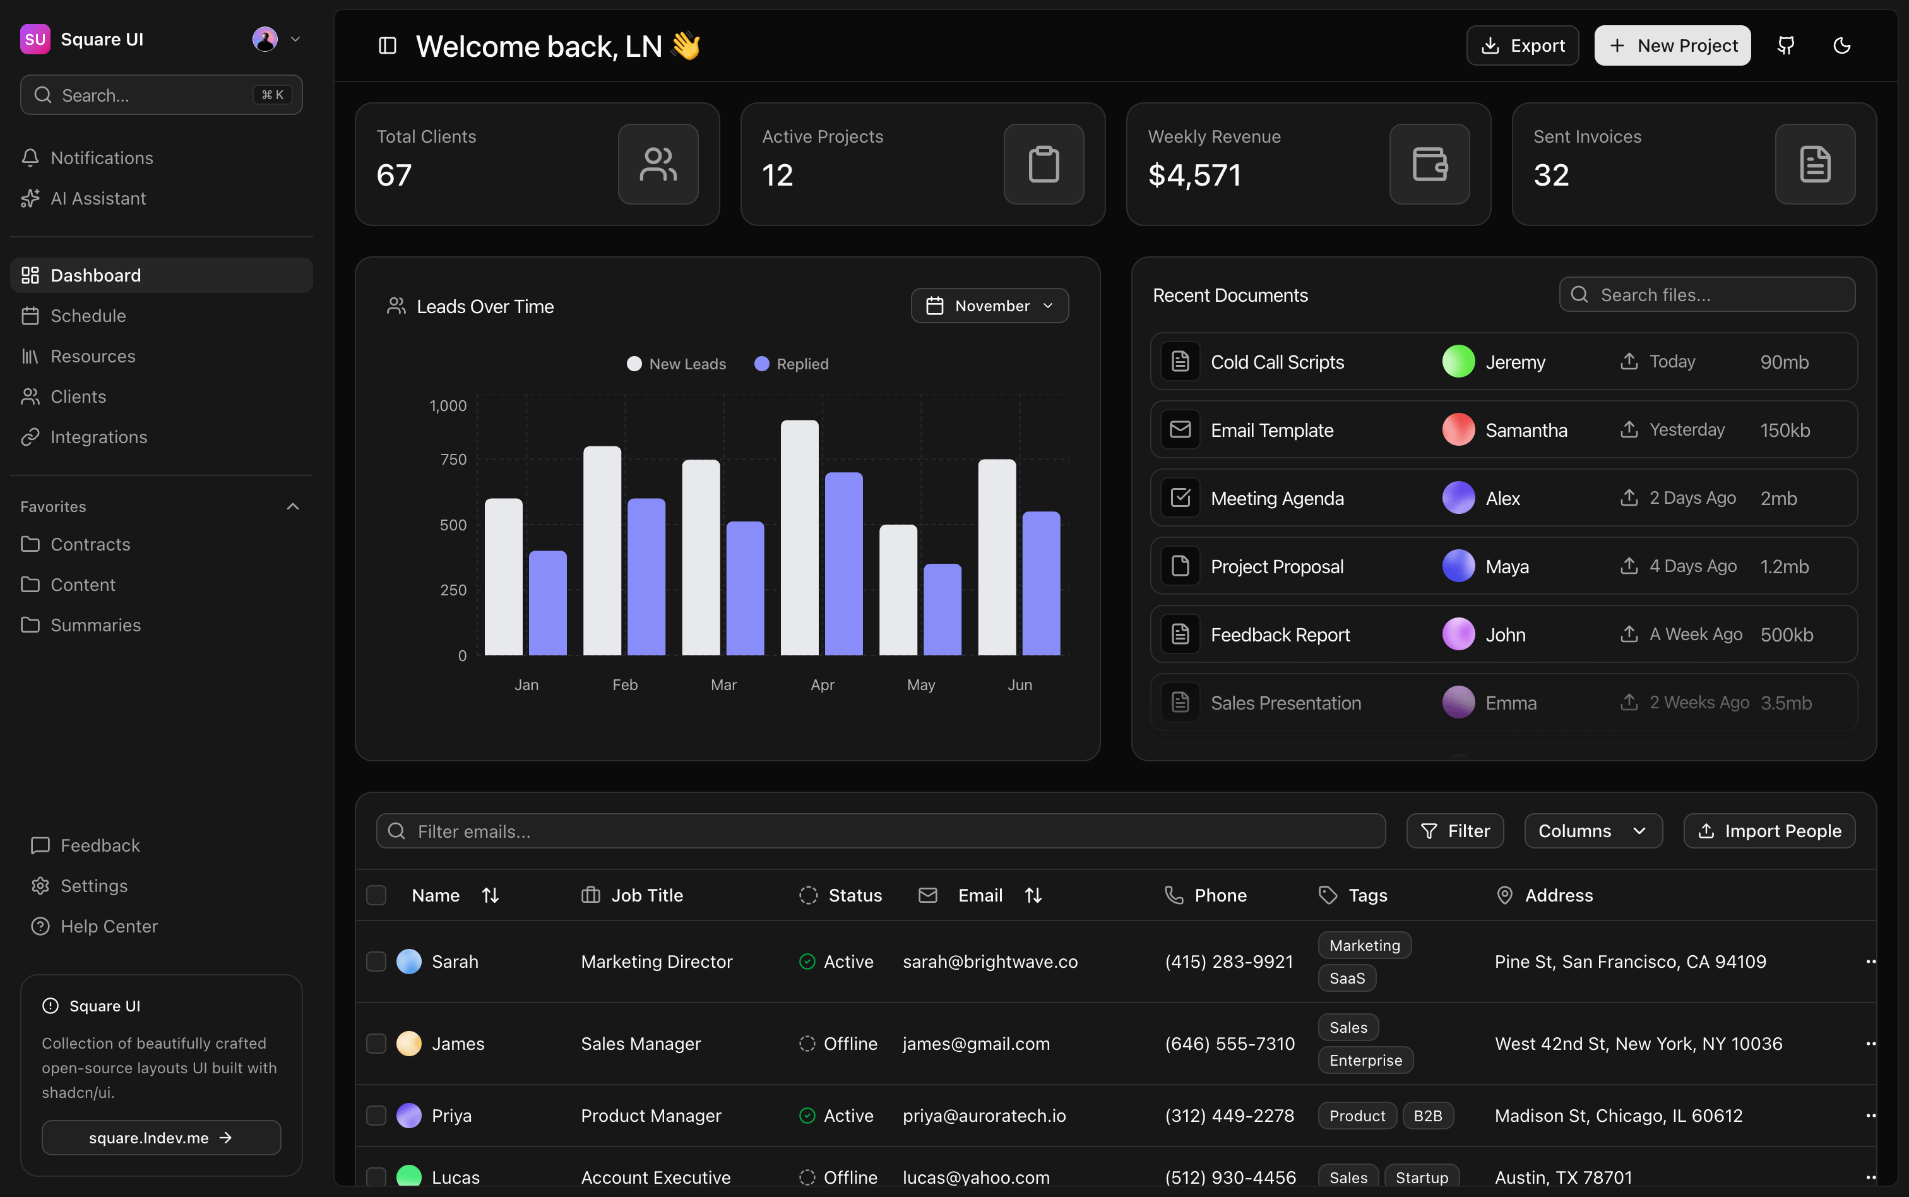The image size is (1909, 1197).
Task: Click the Name column sort arrows
Action: tap(491, 895)
